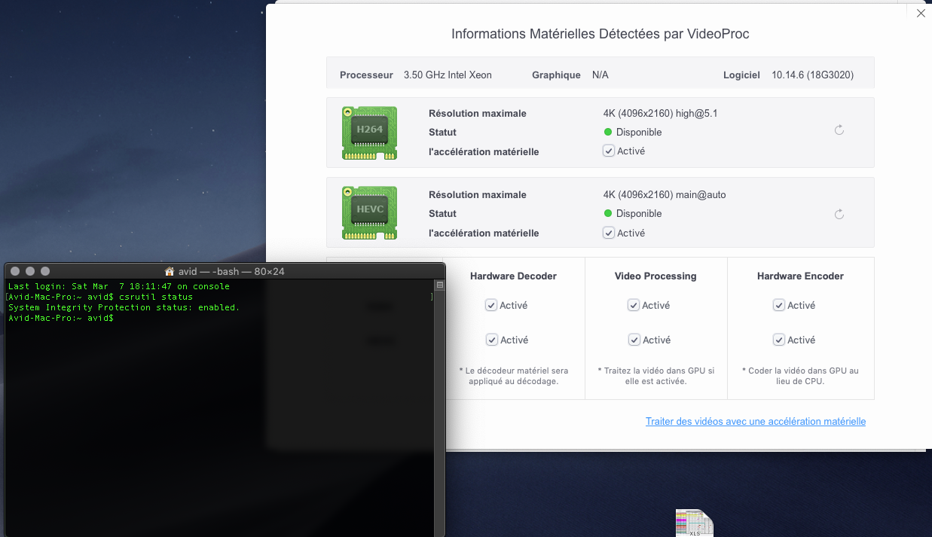This screenshot has height=537, width=932.
Task: Toggle H264 l'accélération matérielle Activé checkbox
Action: coord(609,151)
